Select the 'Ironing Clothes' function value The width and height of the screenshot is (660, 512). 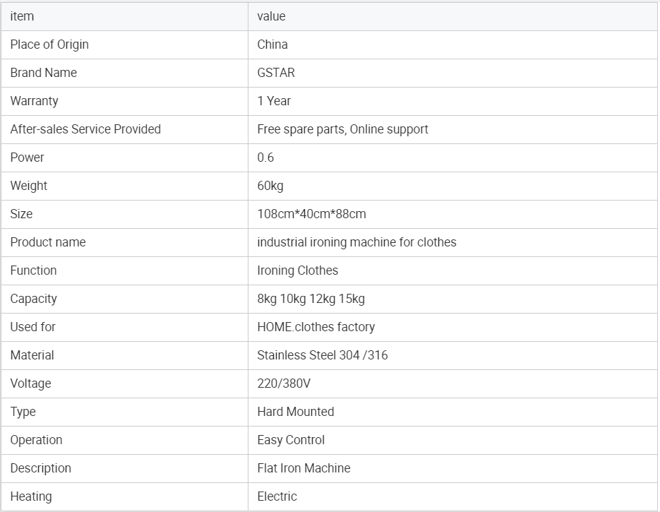[x=298, y=270]
